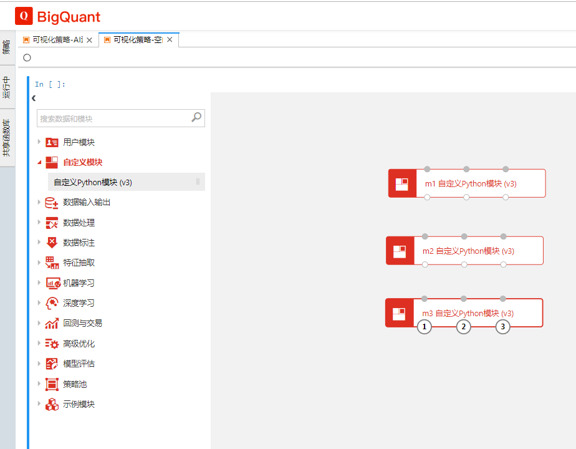Image resolution: width=576 pixels, height=449 pixels.
Task: Click the 数据标注 category icon
Action: (52, 243)
